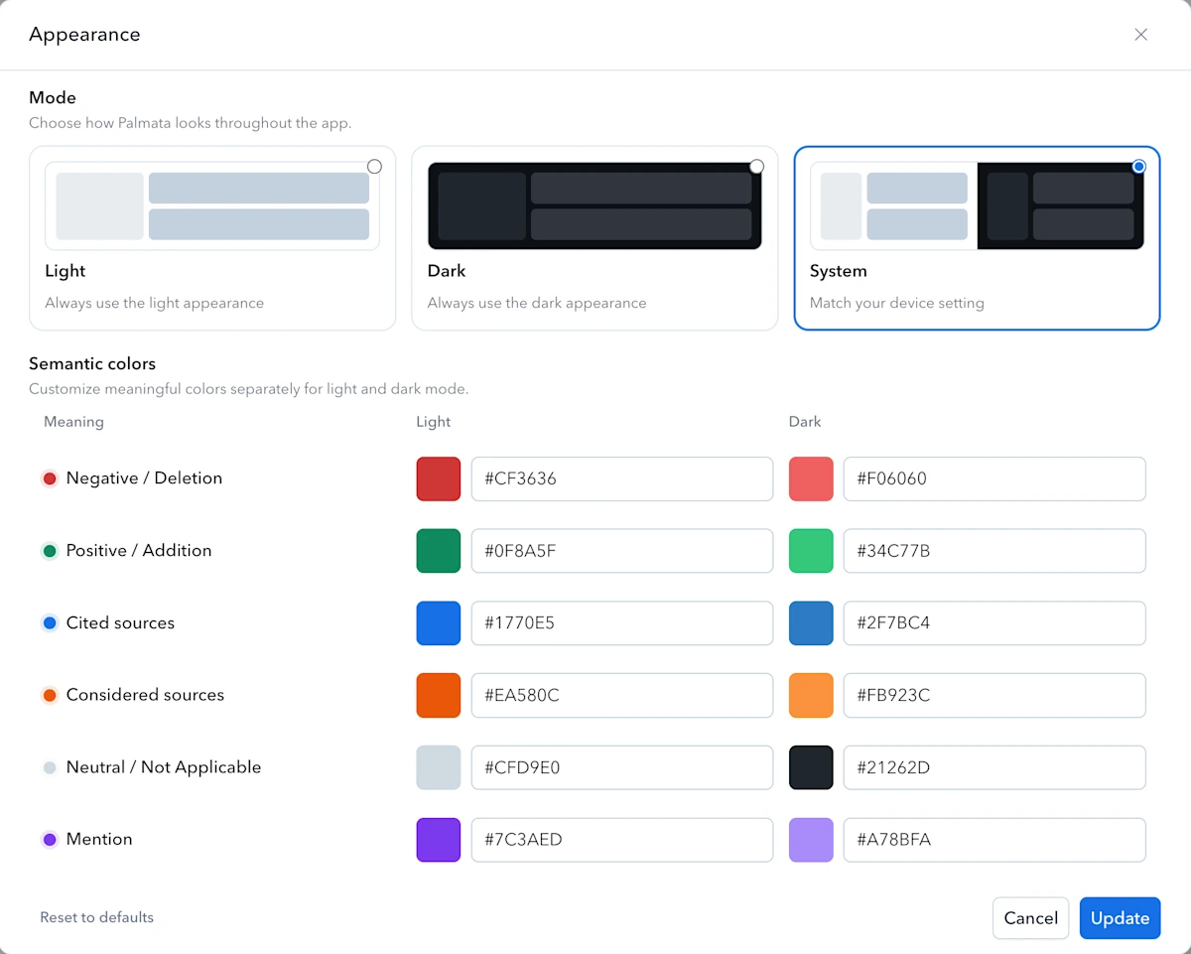Click the 'Meaning' column header

click(x=73, y=422)
